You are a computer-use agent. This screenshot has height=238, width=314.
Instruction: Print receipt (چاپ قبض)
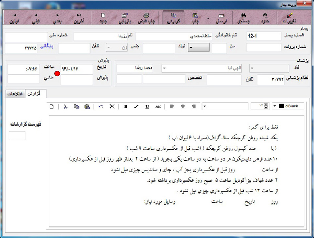tap(147, 18)
